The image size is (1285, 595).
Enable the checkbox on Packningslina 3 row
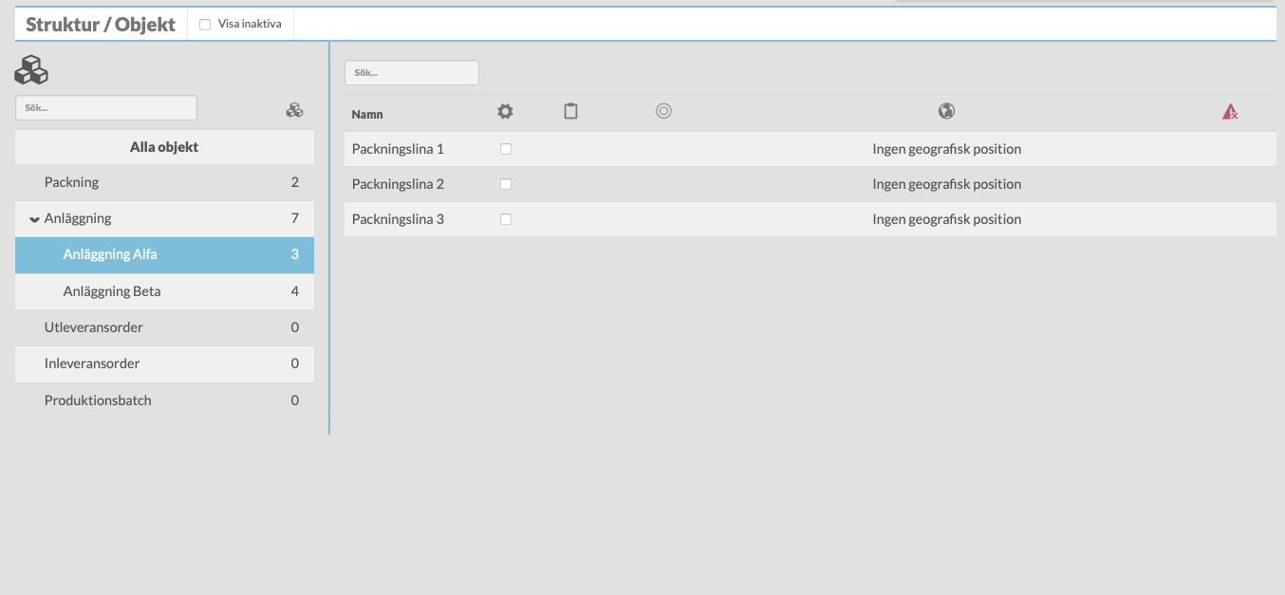click(506, 219)
